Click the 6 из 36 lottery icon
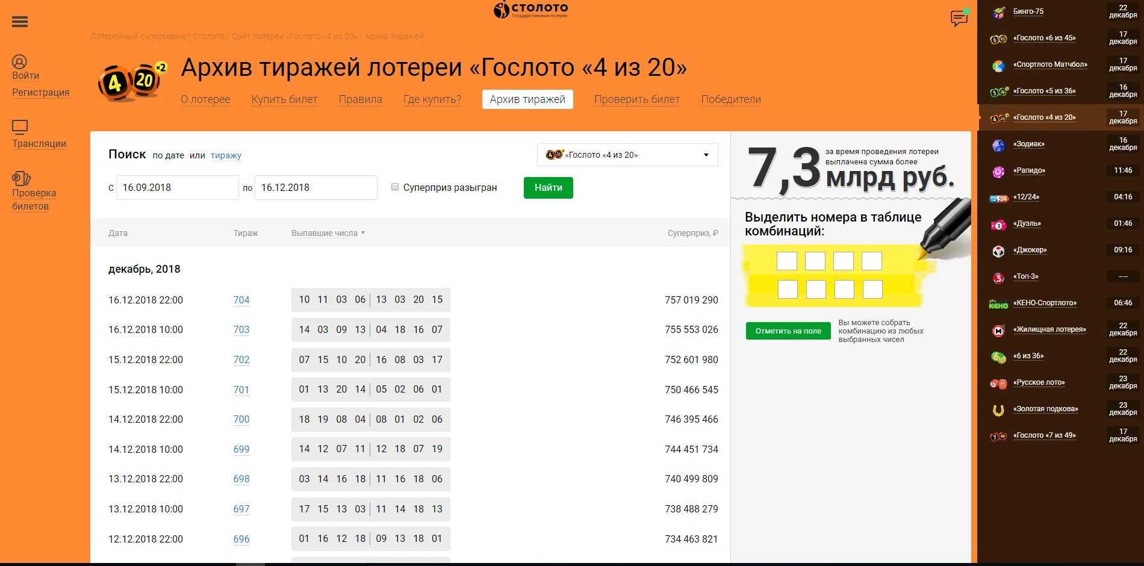 (999, 358)
